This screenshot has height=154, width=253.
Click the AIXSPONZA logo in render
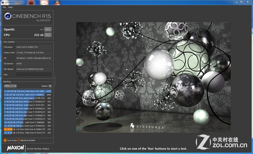147,126
